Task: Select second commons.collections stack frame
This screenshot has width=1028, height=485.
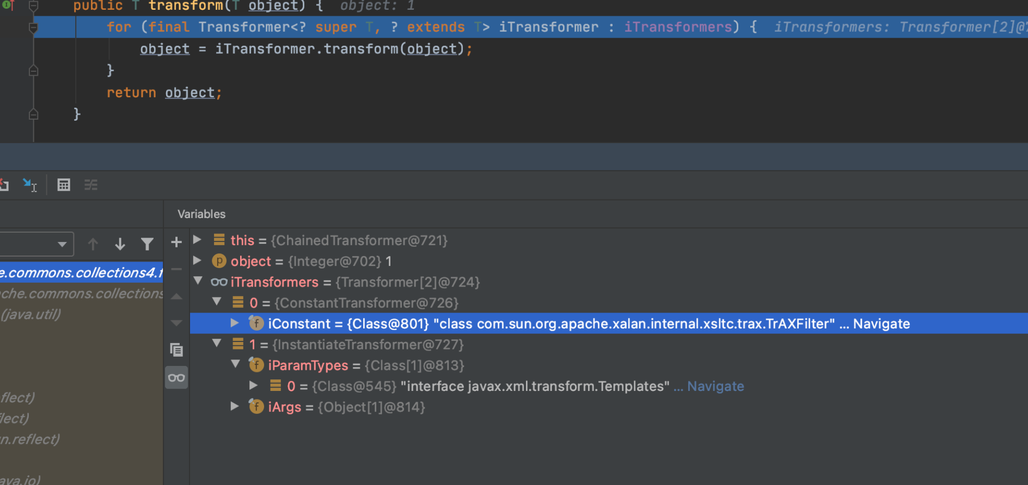Action: pos(82,294)
